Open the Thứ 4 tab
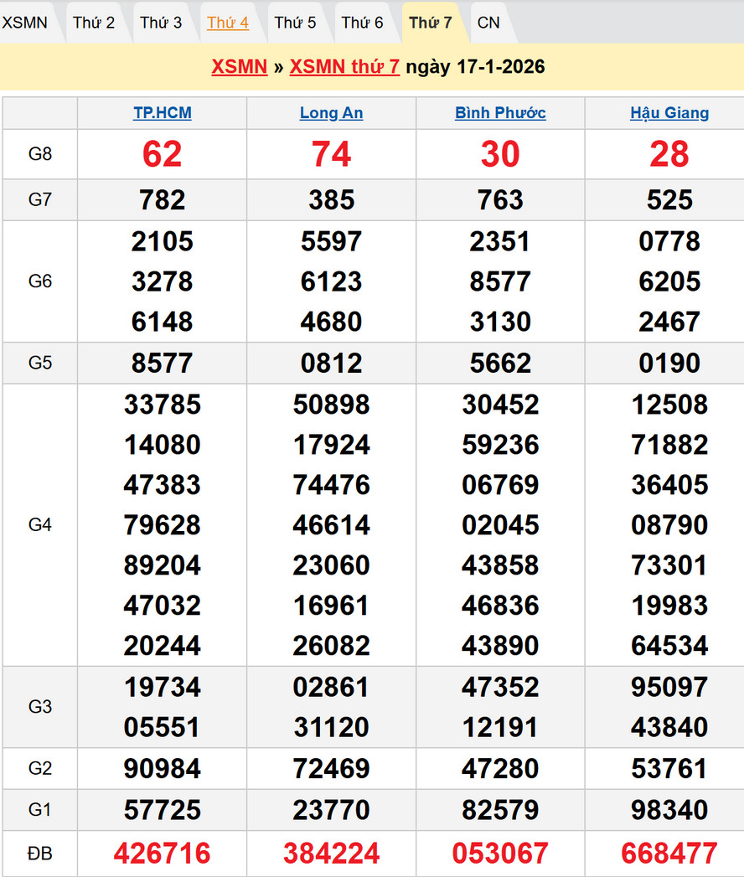This screenshot has width=744, height=877. (x=228, y=23)
